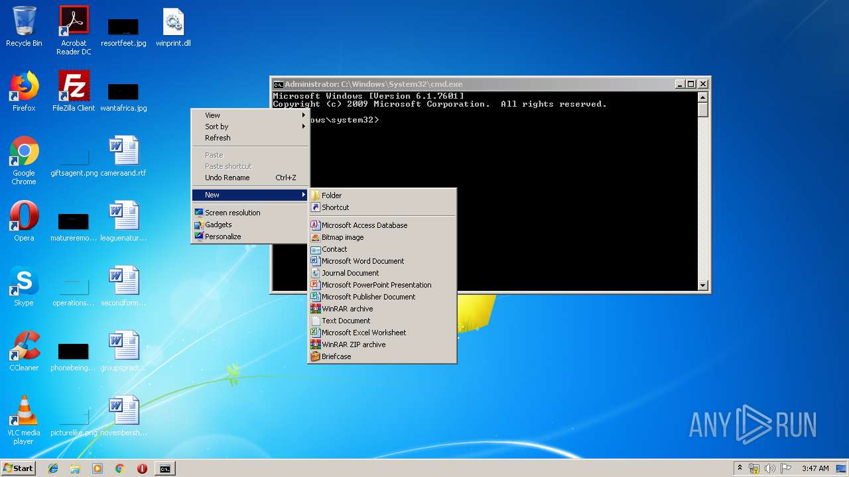Screen dimensions: 849x477
Task: Open the Start menu
Action: pos(19,468)
